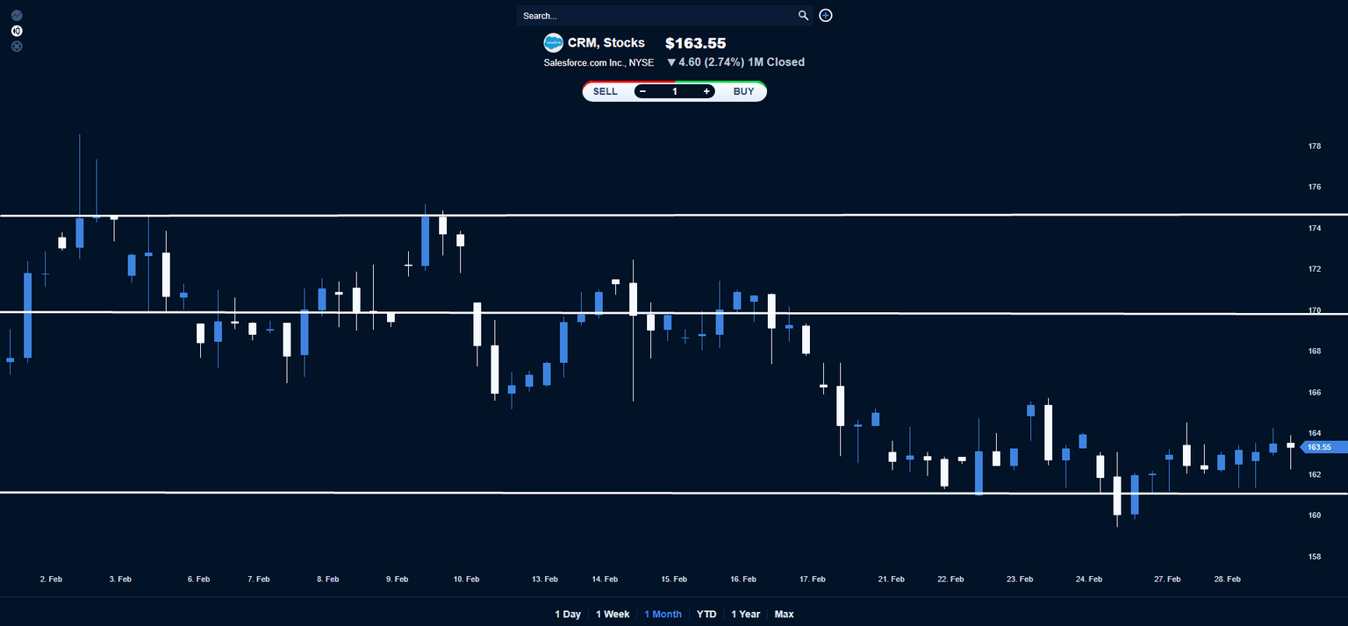Click the CRM, Stocks ticker title

click(x=606, y=43)
